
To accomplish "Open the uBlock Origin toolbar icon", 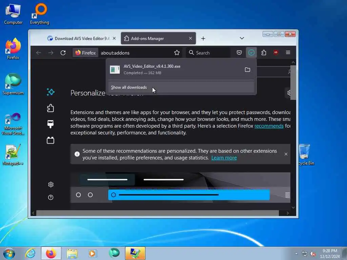I will click(x=276, y=52).
